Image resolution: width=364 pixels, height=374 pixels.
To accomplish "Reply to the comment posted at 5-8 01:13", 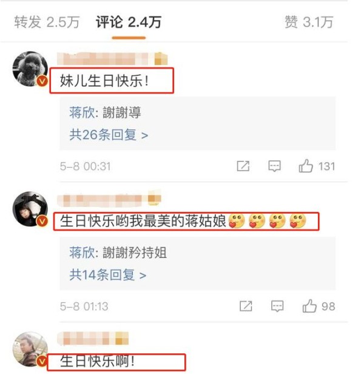I will pos(277,306).
